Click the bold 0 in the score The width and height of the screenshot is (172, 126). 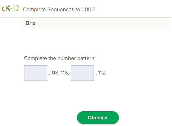pos(27,23)
